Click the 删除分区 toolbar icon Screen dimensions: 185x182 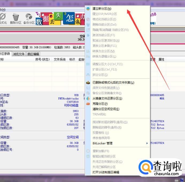(x=16, y=18)
